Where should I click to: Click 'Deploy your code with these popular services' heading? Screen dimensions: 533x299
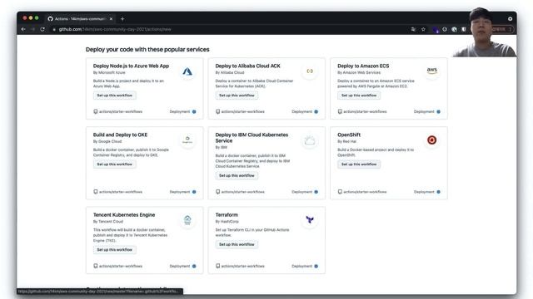click(x=147, y=50)
